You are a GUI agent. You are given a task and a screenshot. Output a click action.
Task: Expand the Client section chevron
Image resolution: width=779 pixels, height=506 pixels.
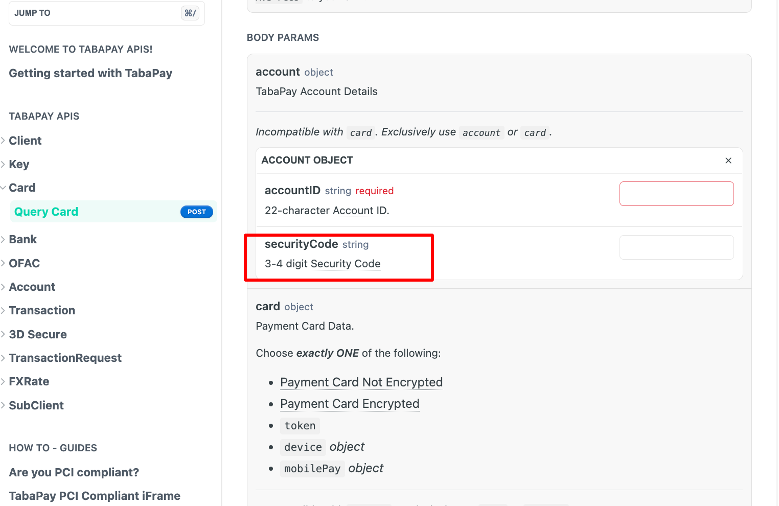point(3,141)
